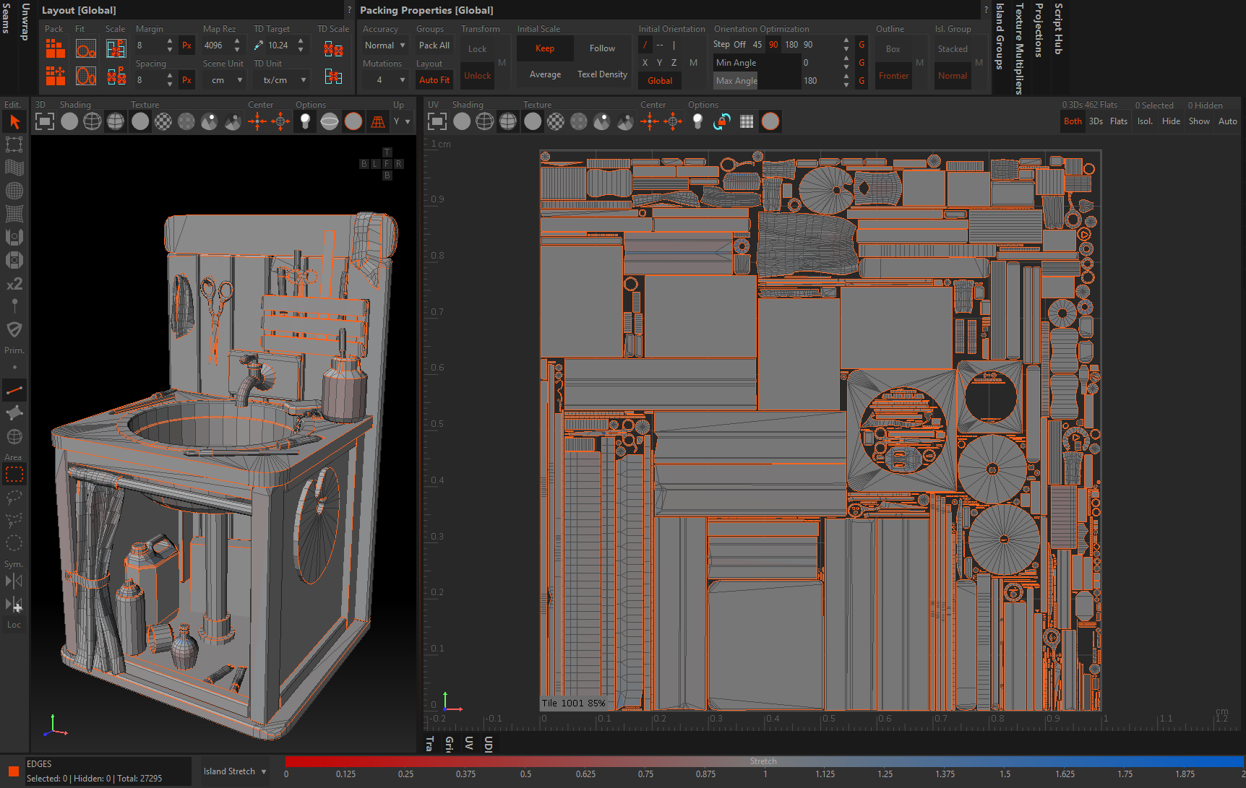
Task: Open the Accuracy dropdown showing Normal
Action: coord(384,44)
